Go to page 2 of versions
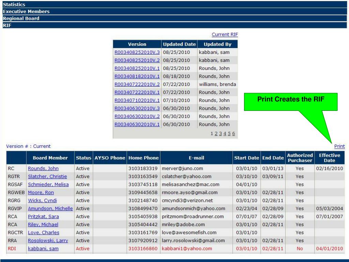 click(x=216, y=134)
